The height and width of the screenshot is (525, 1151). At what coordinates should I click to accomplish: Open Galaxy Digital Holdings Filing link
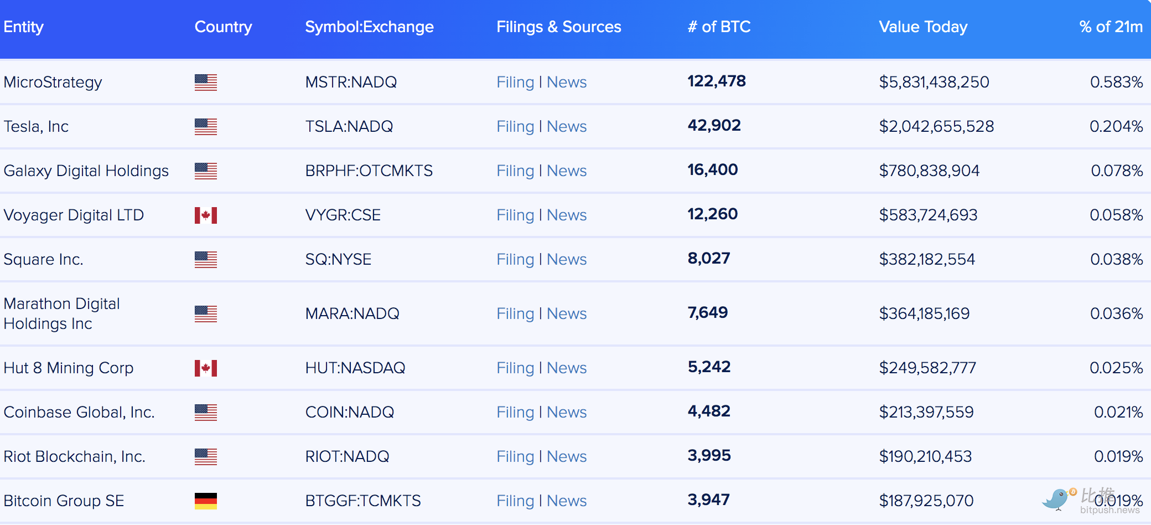pyautogui.click(x=515, y=171)
